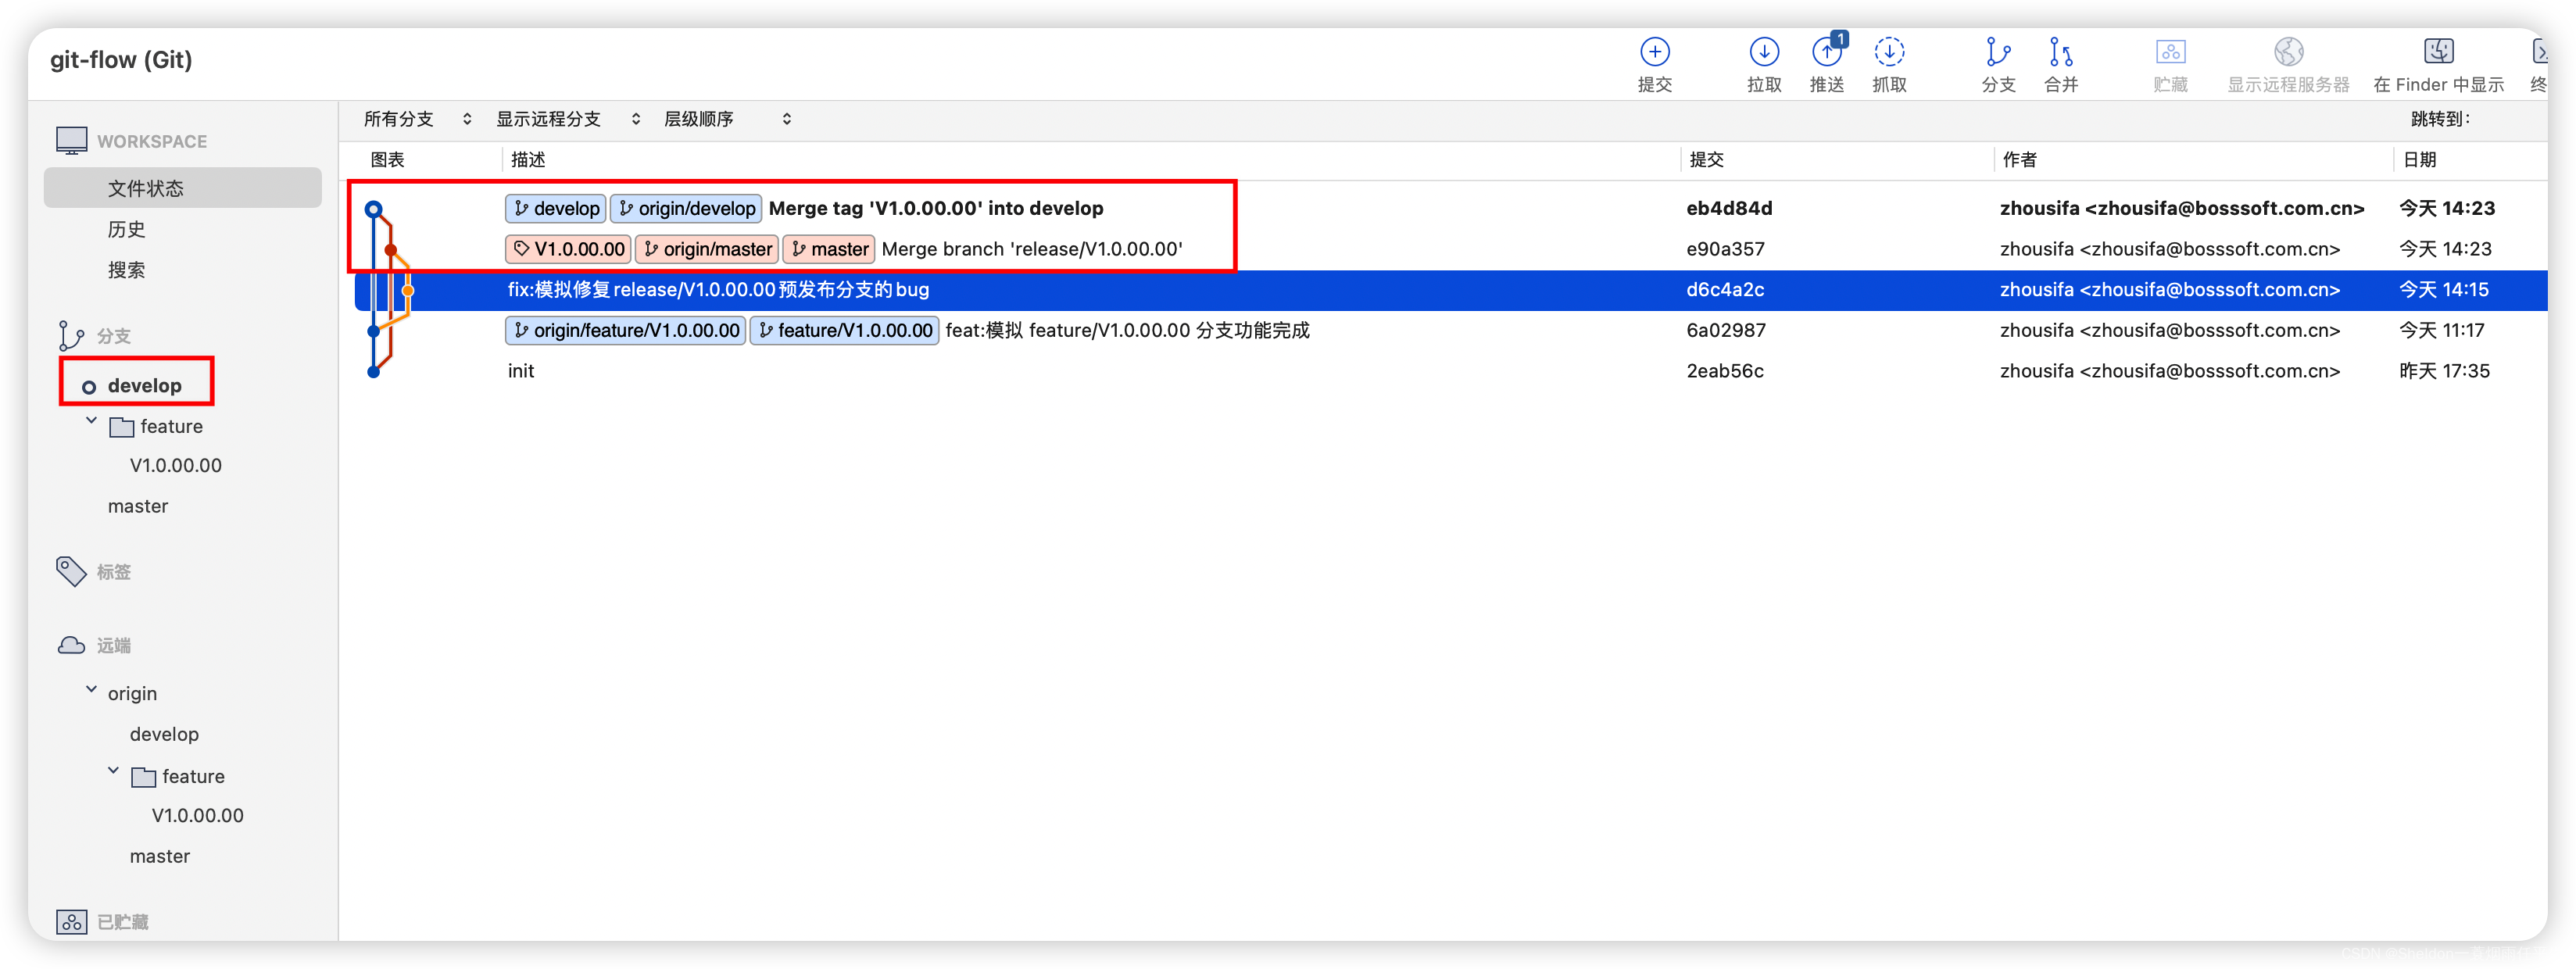The image size is (2576, 969).
Task: Click the Stash (贮藏) toolbar icon
Action: 2169,52
